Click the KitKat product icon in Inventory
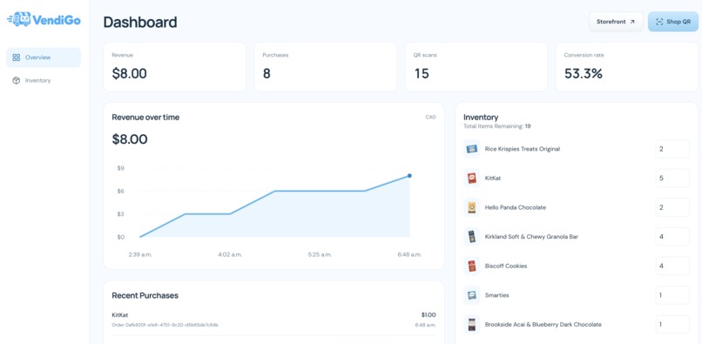 pyautogui.click(x=471, y=179)
